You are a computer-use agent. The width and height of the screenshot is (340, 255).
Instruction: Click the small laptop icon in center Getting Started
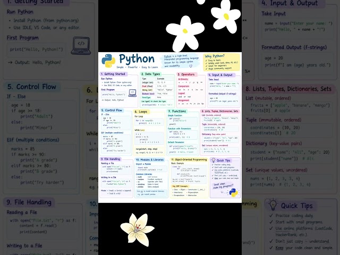pyautogui.click(x=132, y=93)
